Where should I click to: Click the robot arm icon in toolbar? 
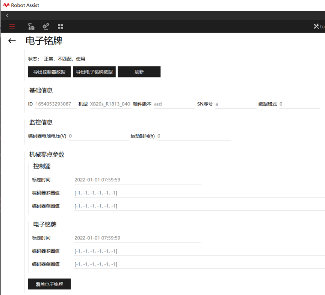pos(31,27)
